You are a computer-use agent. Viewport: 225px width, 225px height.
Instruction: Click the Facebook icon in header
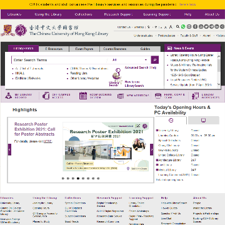click(195, 26)
